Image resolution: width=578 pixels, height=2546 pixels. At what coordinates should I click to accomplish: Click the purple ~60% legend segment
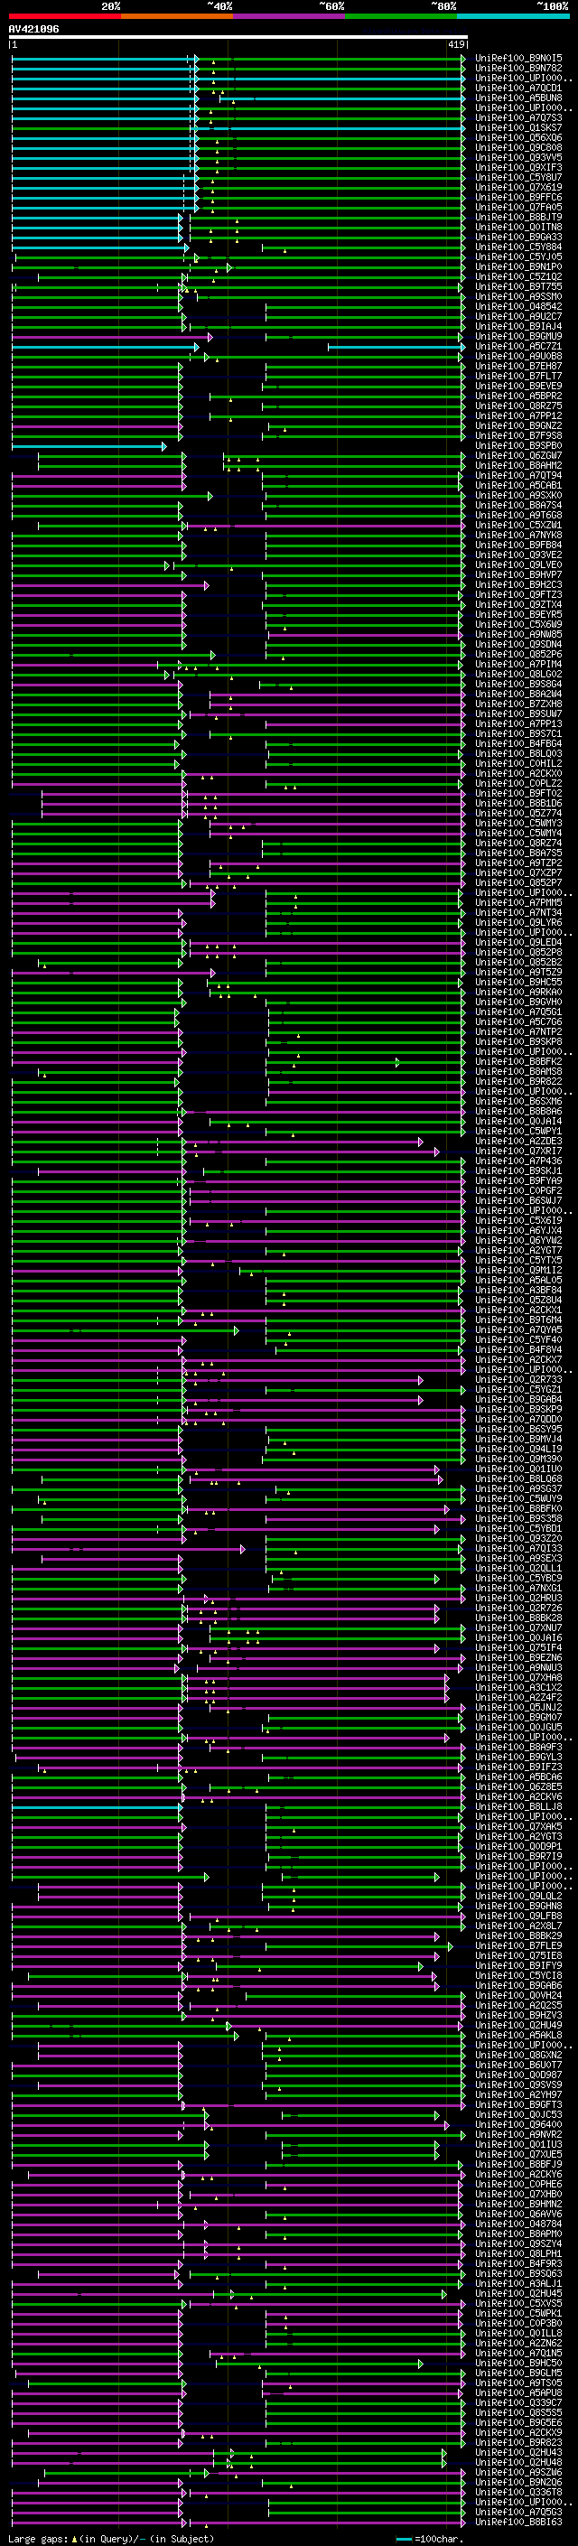tap(290, 17)
